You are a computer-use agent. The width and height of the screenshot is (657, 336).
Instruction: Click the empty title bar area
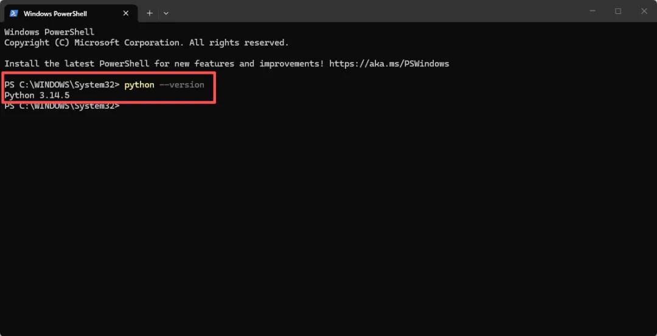point(373,12)
